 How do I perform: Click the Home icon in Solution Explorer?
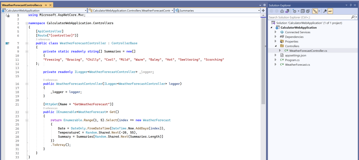282,11
